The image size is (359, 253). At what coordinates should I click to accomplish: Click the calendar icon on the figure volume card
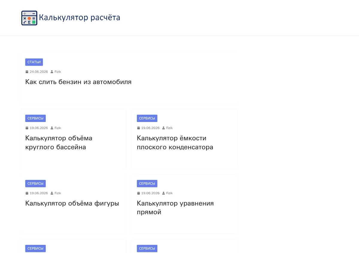click(x=27, y=193)
